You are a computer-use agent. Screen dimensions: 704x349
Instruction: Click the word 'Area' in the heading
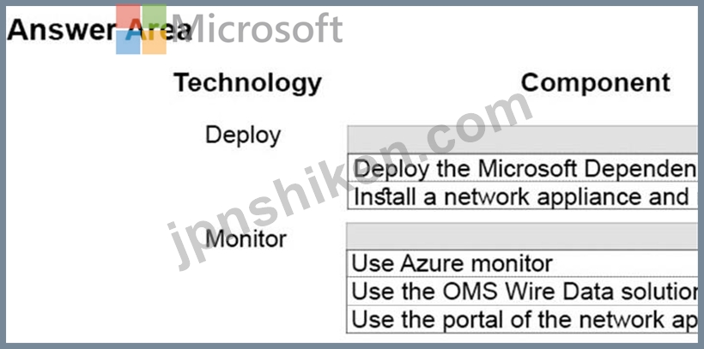[158, 30]
